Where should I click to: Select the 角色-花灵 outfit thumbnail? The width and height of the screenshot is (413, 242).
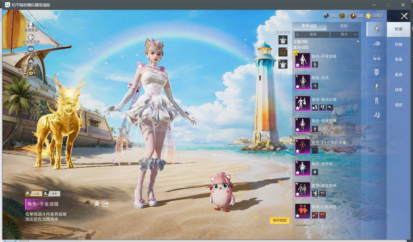point(302,82)
